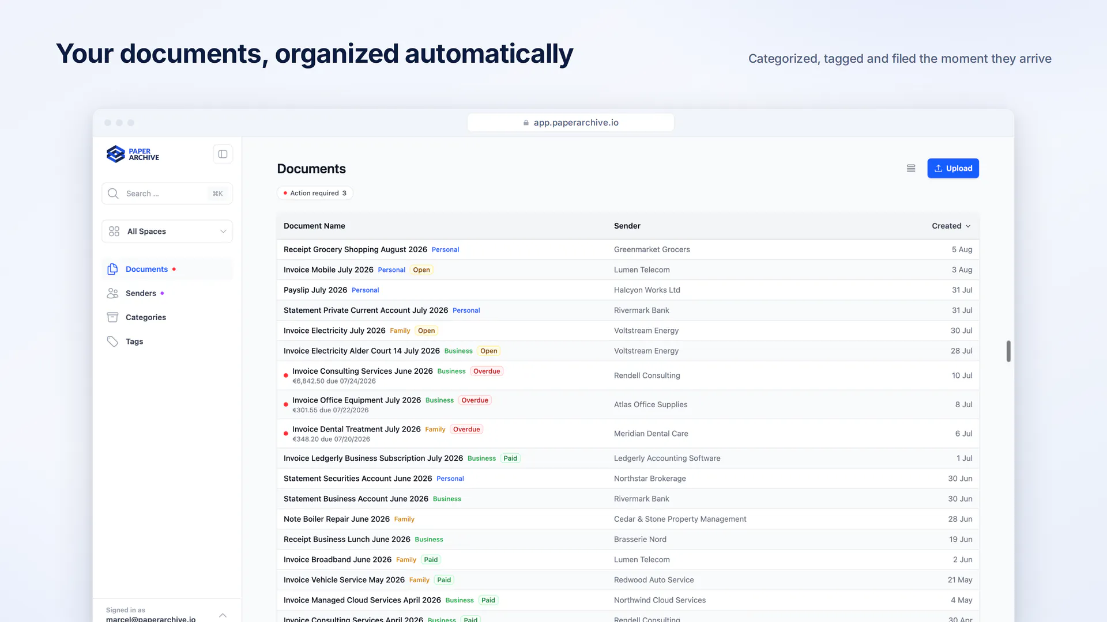Viewport: 1107px width, 622px height.
Task: Open Invoice Electricity July 2026 Family document
Action: point(334,331)
